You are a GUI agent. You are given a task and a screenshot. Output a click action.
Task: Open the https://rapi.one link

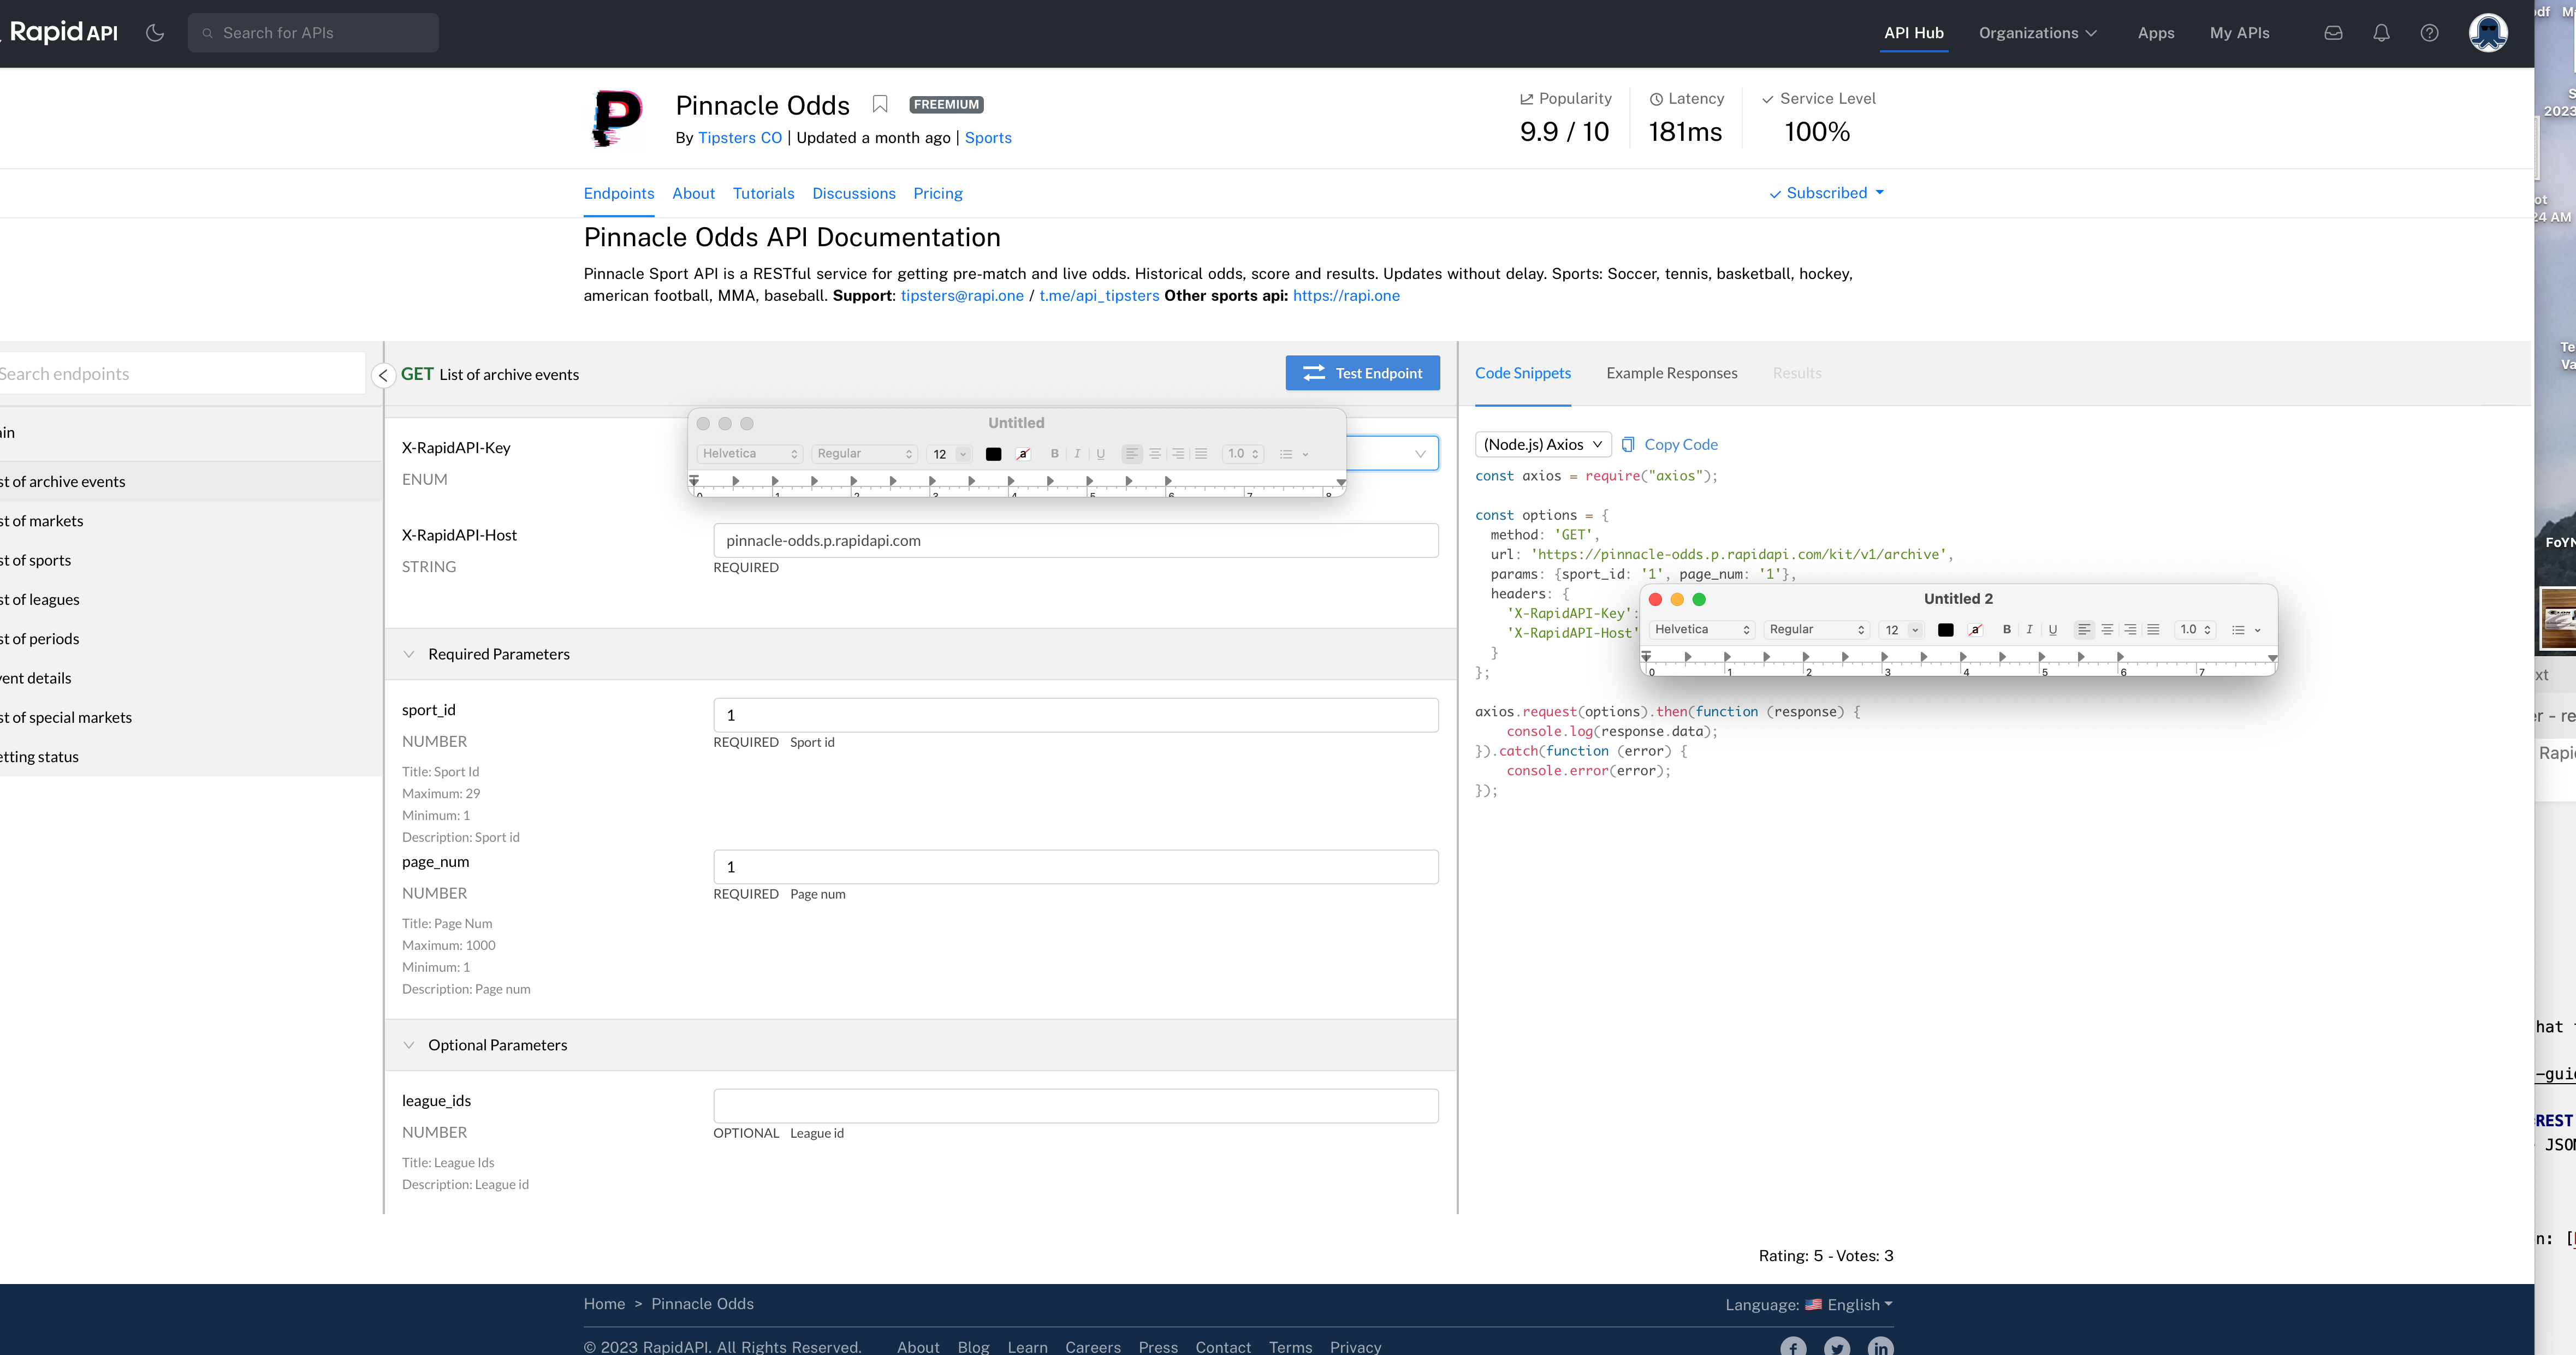click(x=1346, y=296)
